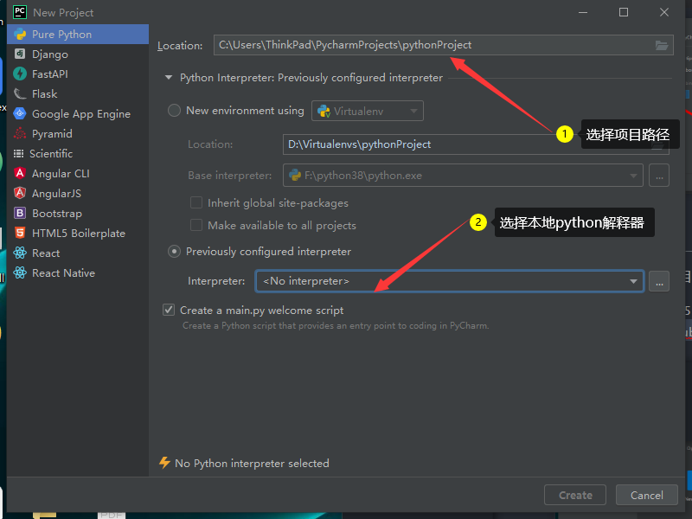Click lightning warning icon for no interpreter
The height and width of the screenshot is (519, 692).
164,463
